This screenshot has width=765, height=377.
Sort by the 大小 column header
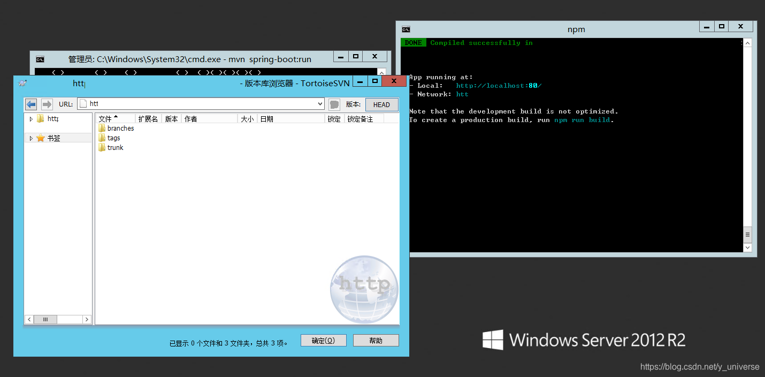(248, 119)
